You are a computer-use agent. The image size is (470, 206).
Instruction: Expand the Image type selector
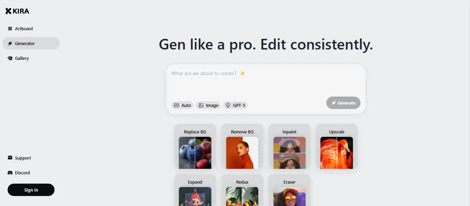click(208, 105)
